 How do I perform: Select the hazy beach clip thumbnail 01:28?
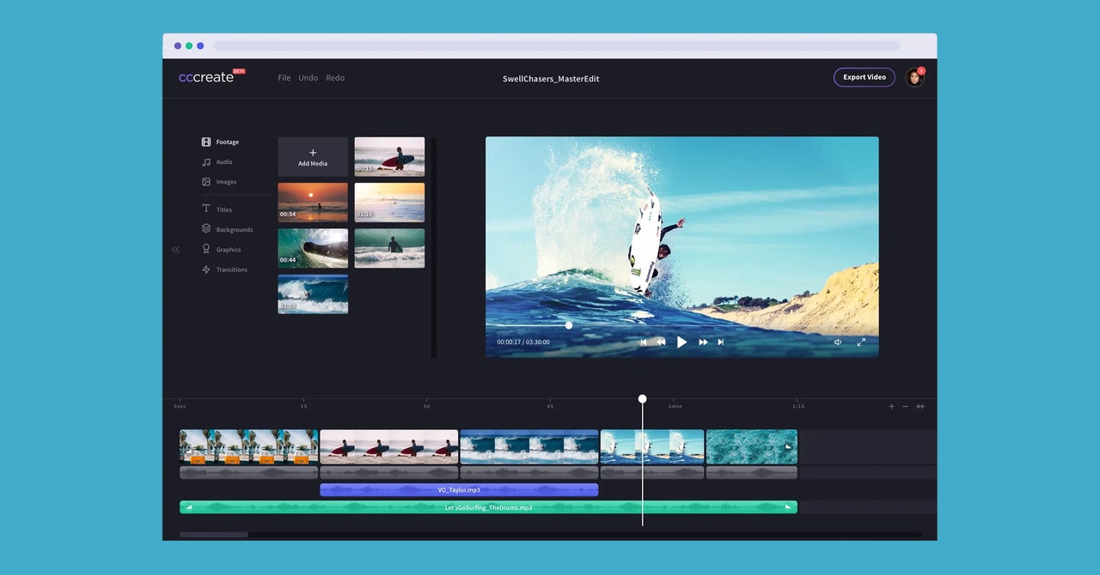click(389, 203)
